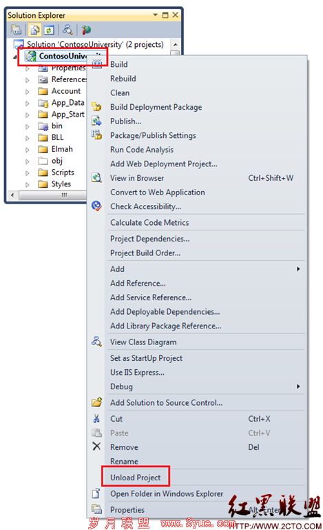Select Add Service Reference...

(151, 297)
